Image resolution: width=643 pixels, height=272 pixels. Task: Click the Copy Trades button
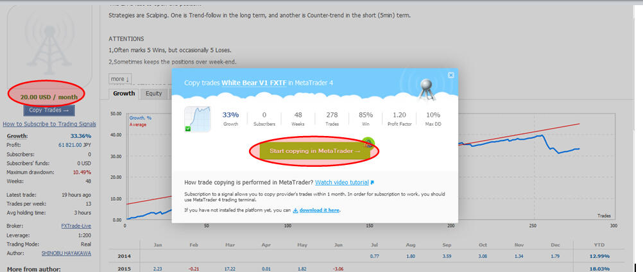click(x=49, y=110)
